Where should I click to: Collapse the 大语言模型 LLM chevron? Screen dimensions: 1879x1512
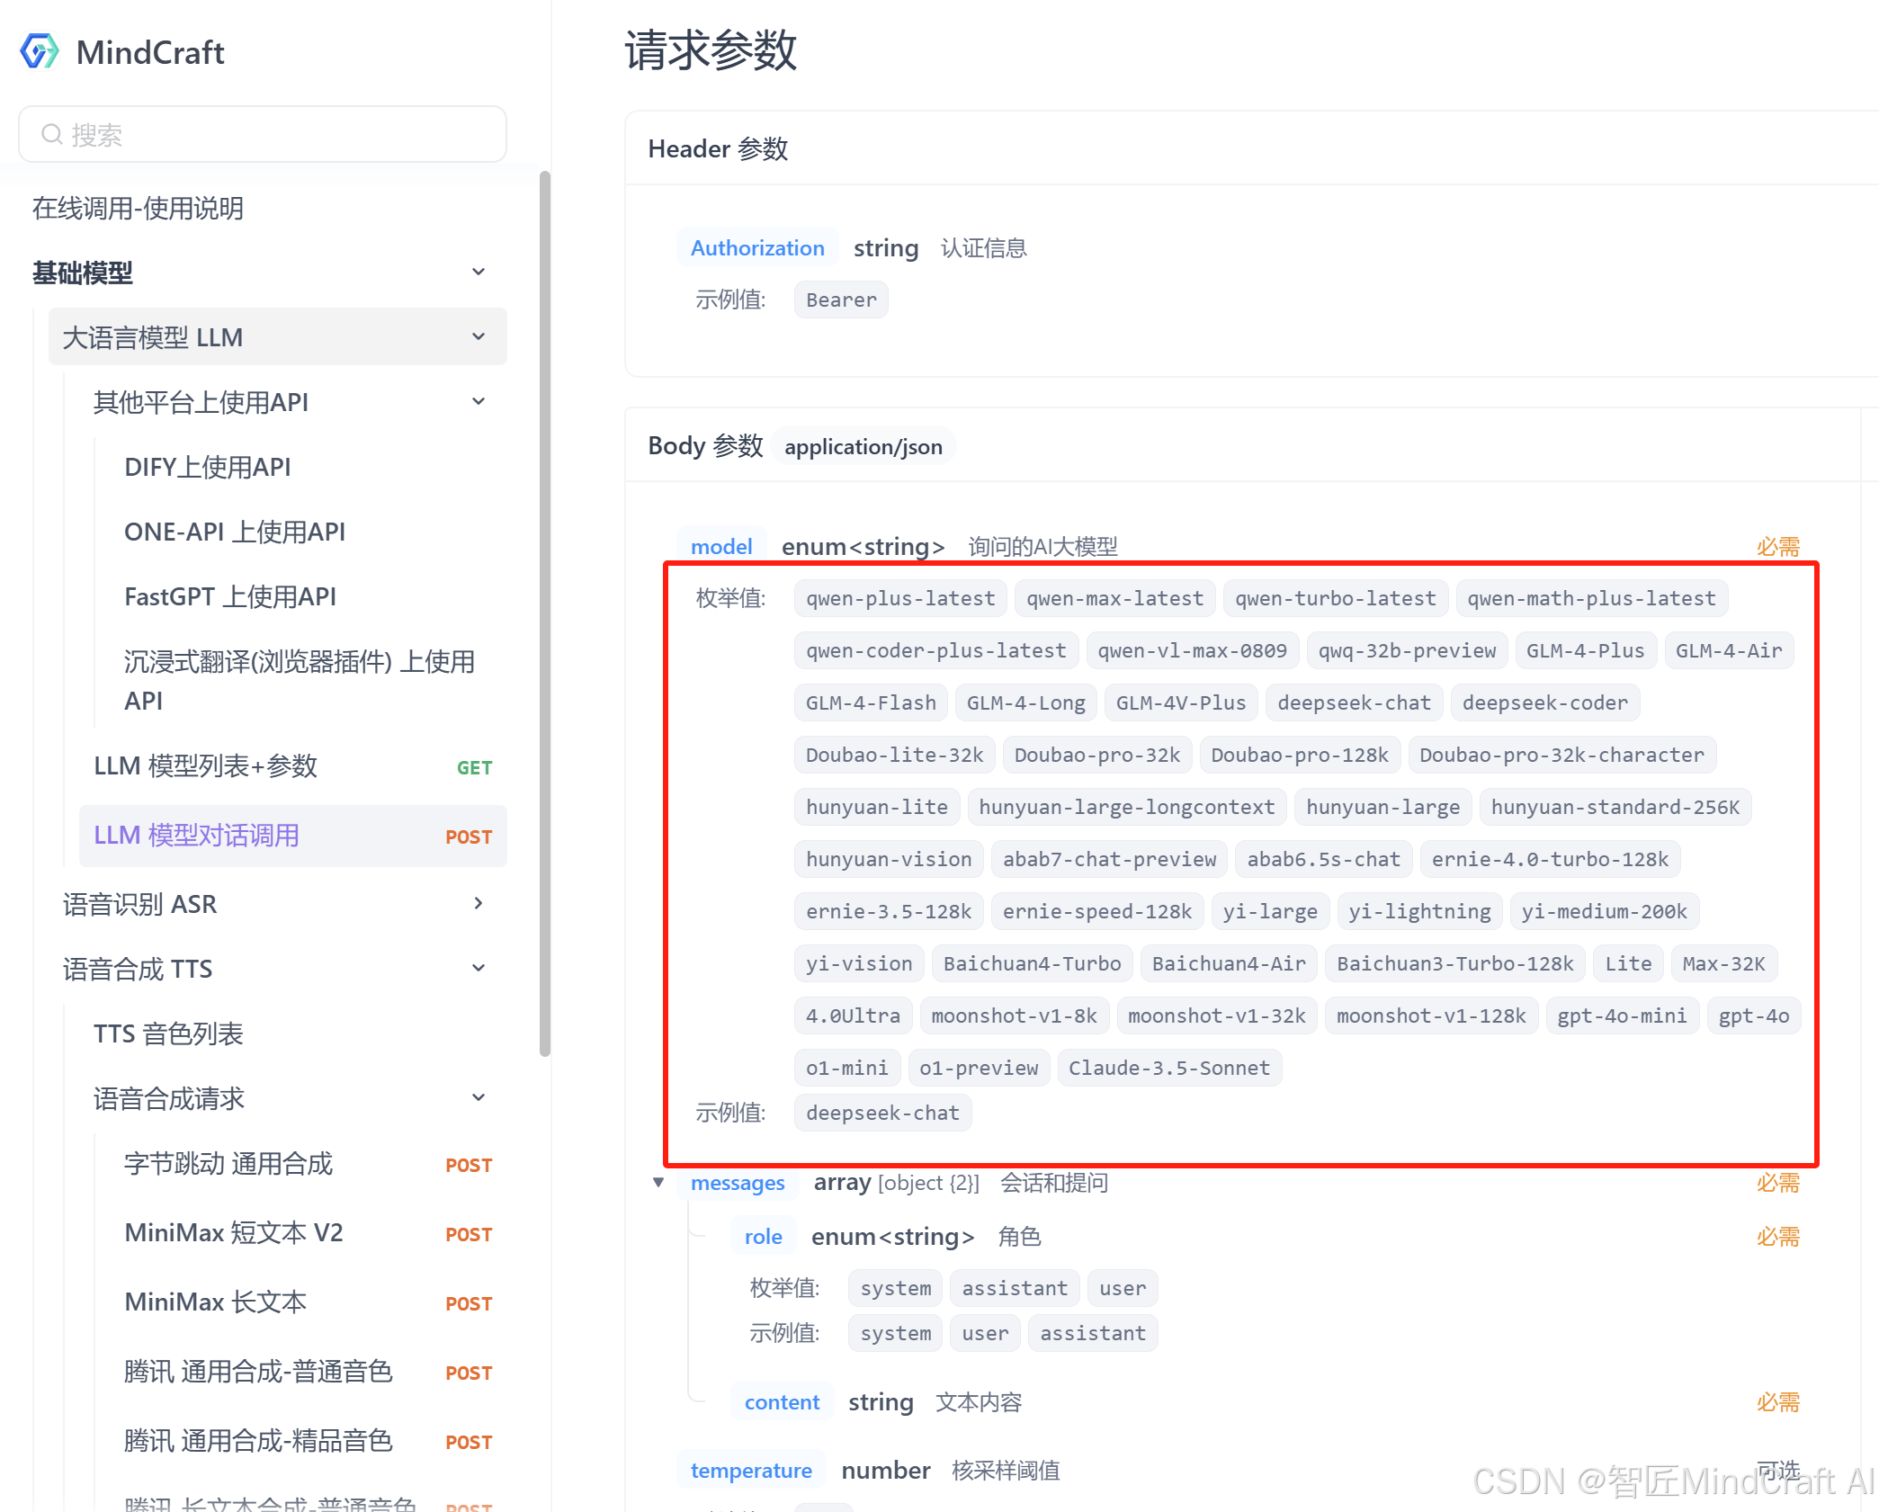[479, 337]
